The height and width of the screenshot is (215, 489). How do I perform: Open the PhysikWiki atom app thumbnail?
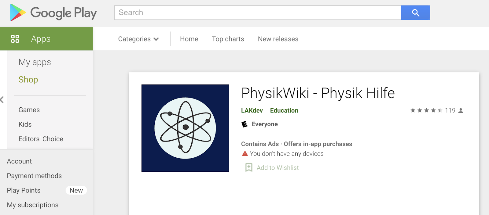point(185,128)
